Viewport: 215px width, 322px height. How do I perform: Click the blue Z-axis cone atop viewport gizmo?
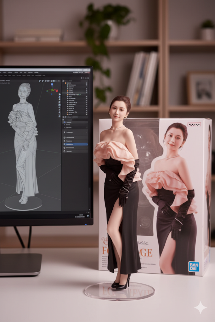point(52,84)
